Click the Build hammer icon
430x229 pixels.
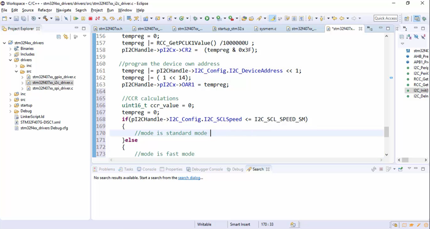point(46,18)
